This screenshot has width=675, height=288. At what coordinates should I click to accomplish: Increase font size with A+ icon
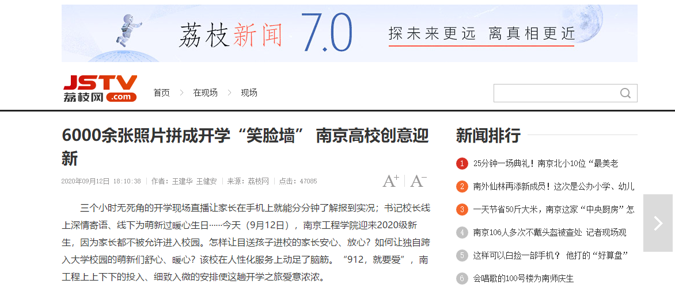click(390, 181)
